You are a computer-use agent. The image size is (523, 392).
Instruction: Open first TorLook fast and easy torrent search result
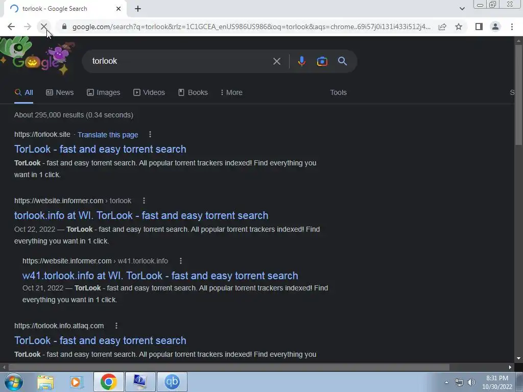pyautogui.click(x=100, y=149)
